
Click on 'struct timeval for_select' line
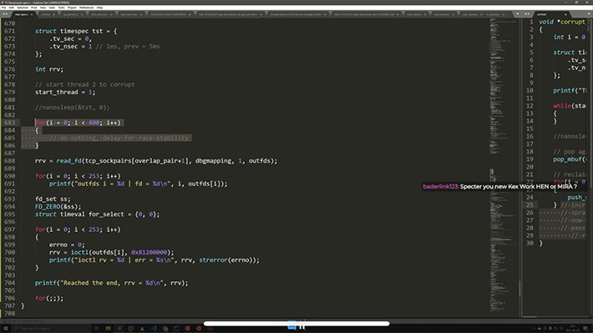point(97,214)
